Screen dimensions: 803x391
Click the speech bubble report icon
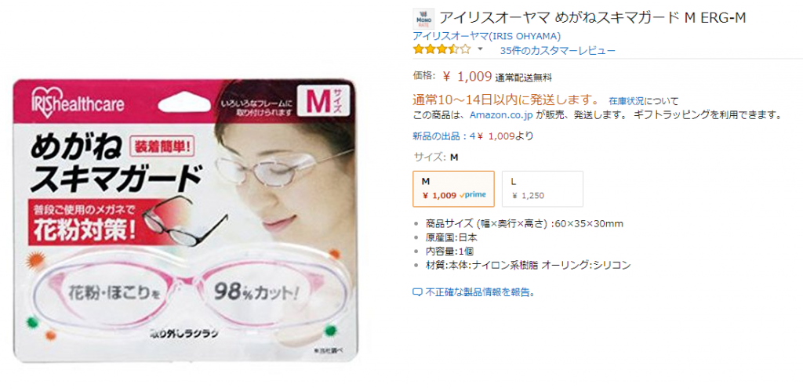pos(417,293)
